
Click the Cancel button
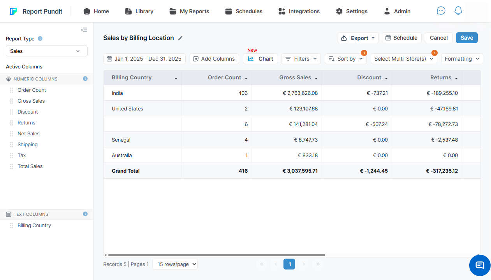coord(439,38)
